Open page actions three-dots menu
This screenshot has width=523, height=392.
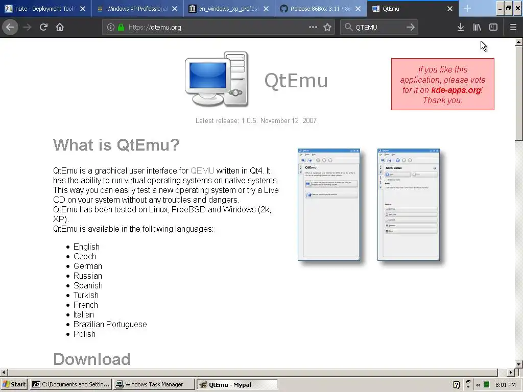pos(313,28)
